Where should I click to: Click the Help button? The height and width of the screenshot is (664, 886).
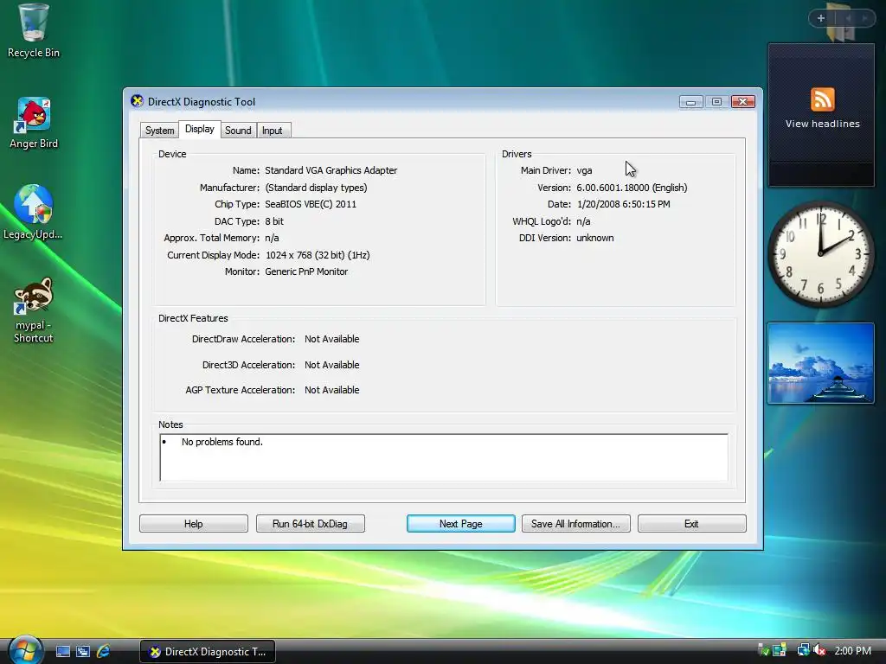(193, 523)
